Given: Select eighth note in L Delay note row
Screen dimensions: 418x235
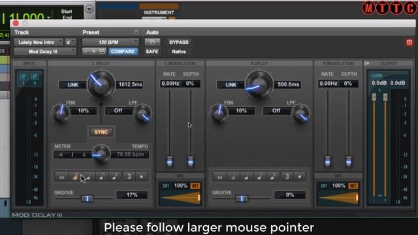Looking at the screenshot, I should pos(102,177).
